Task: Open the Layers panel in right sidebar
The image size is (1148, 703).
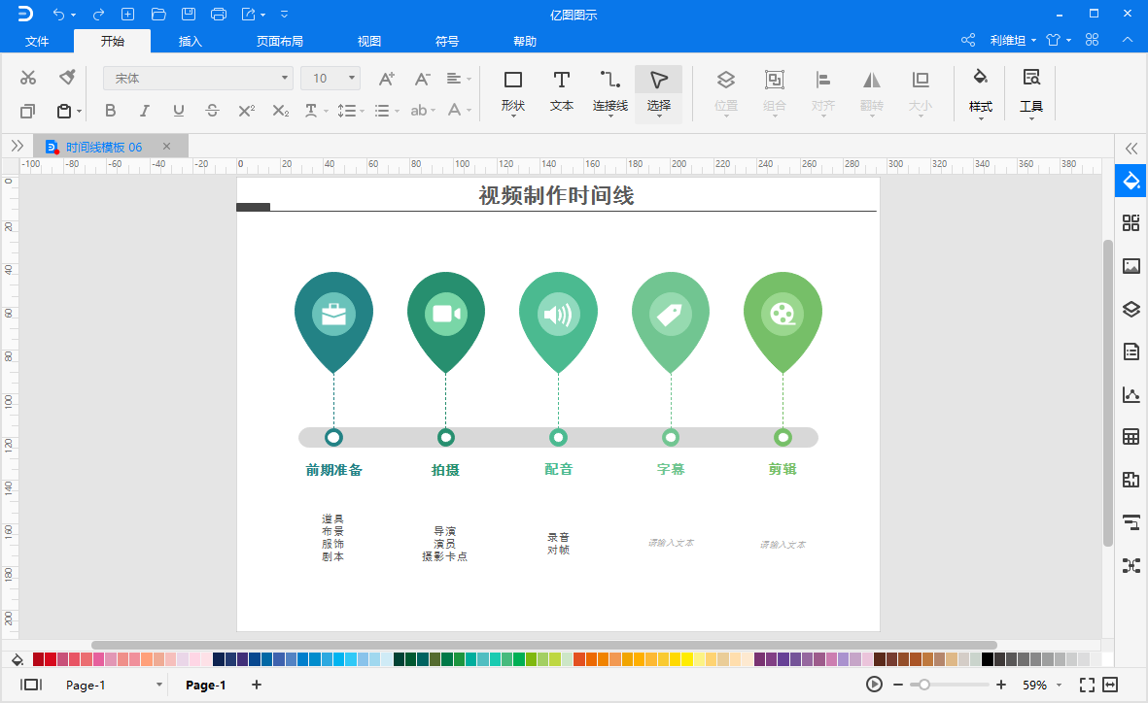Action: coord(1131,309)
